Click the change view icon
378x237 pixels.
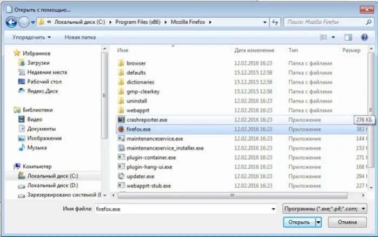[323, 37]
